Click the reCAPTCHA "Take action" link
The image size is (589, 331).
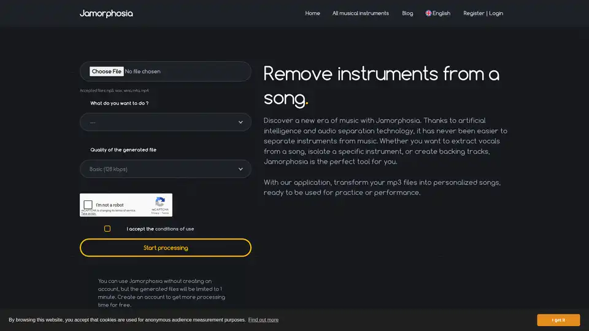point(88,213)
